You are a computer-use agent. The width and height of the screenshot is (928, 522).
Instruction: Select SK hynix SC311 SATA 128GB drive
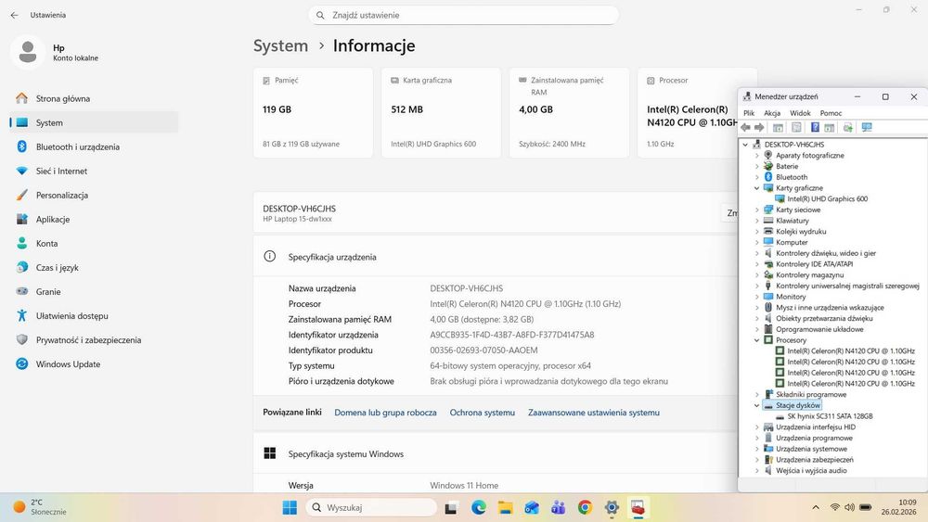pos(830,416)
